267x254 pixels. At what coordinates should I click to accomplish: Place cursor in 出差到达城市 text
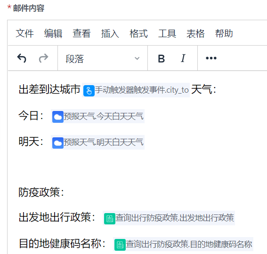pyautogui.click(x=49, y=89)
